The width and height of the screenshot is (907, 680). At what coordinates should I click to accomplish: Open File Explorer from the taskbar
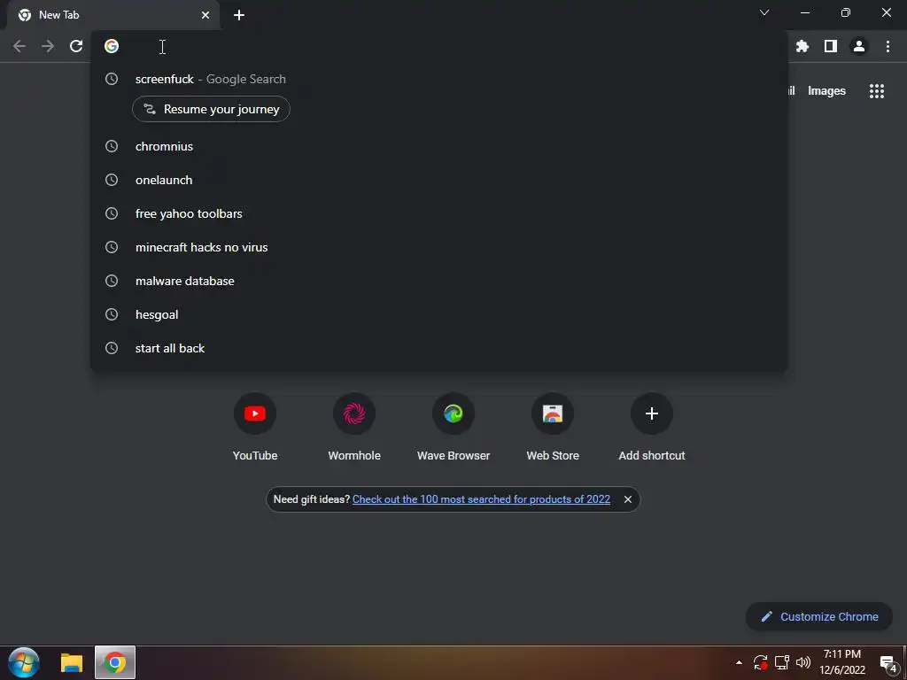pyautogui.click(x=72, y=662)
